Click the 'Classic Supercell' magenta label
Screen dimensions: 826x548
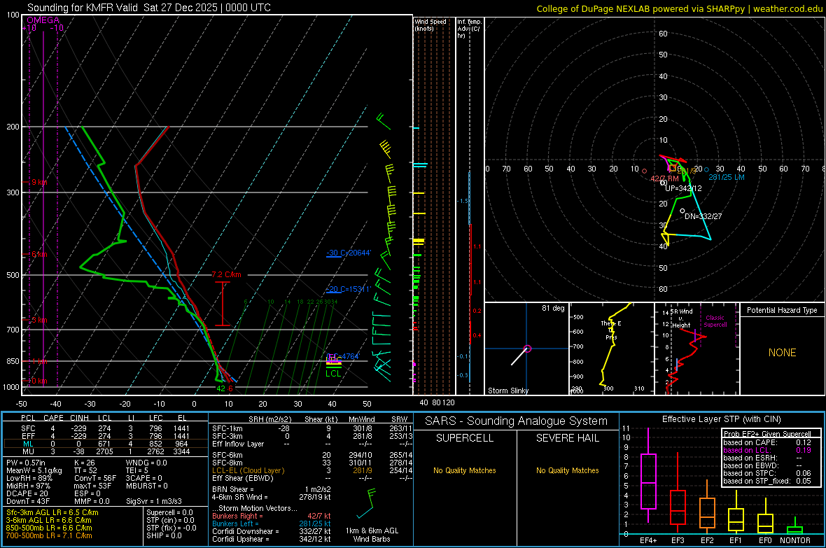coord(715,321)
